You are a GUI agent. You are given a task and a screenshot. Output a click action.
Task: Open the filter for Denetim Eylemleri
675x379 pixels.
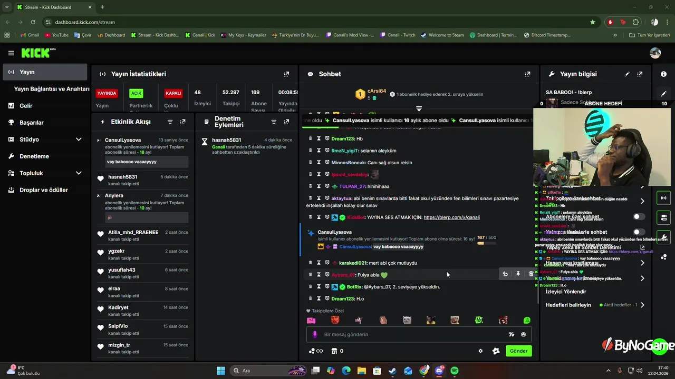pyautogui.click(x=274, y=122)
